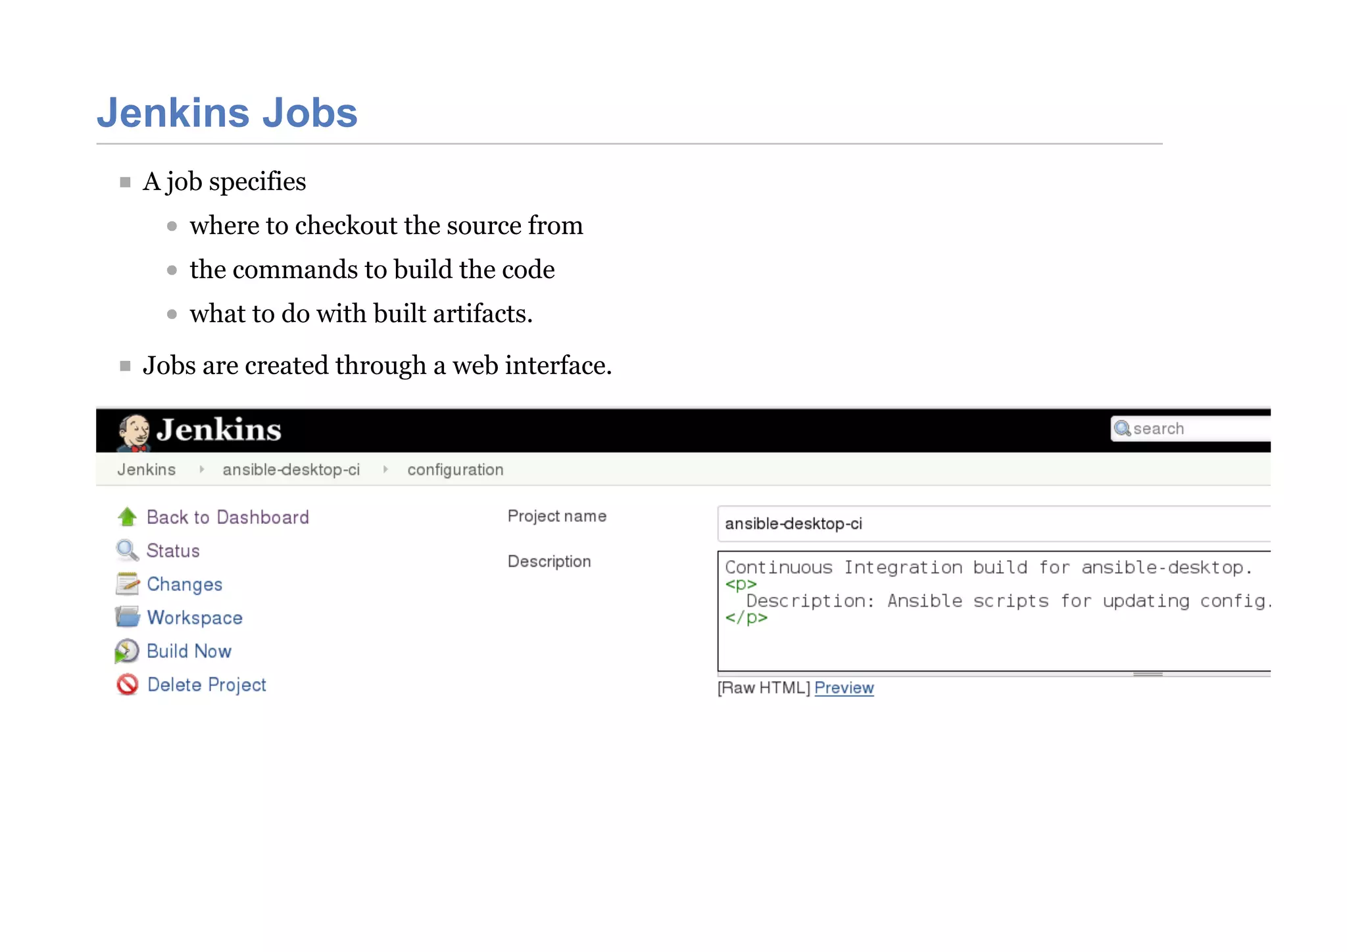Screen dimensions: 1347x952
Task: Click 'what to do with built artifacts.' text
Action: 361,314
